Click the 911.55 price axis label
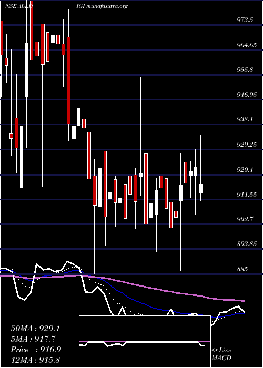 247,195
